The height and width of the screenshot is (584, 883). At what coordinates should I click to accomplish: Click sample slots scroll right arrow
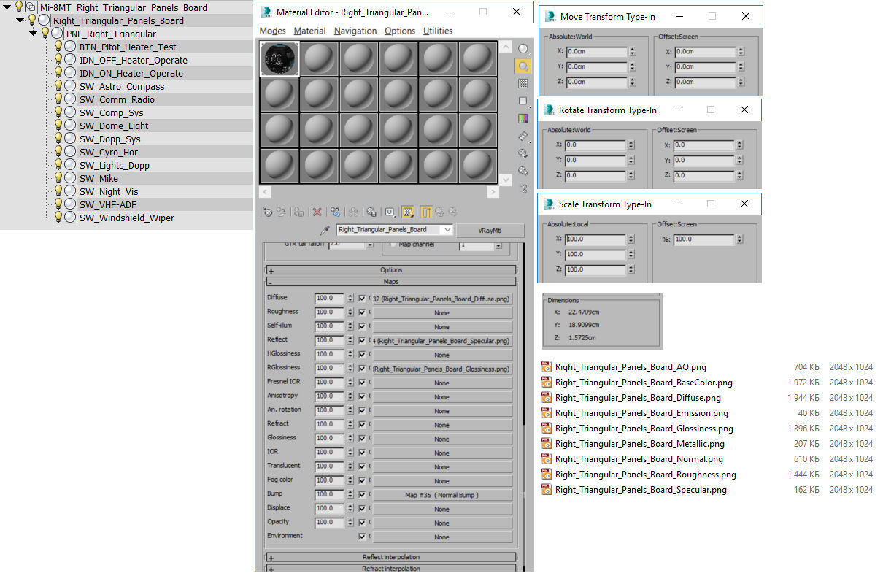click(x=493, y=192)
